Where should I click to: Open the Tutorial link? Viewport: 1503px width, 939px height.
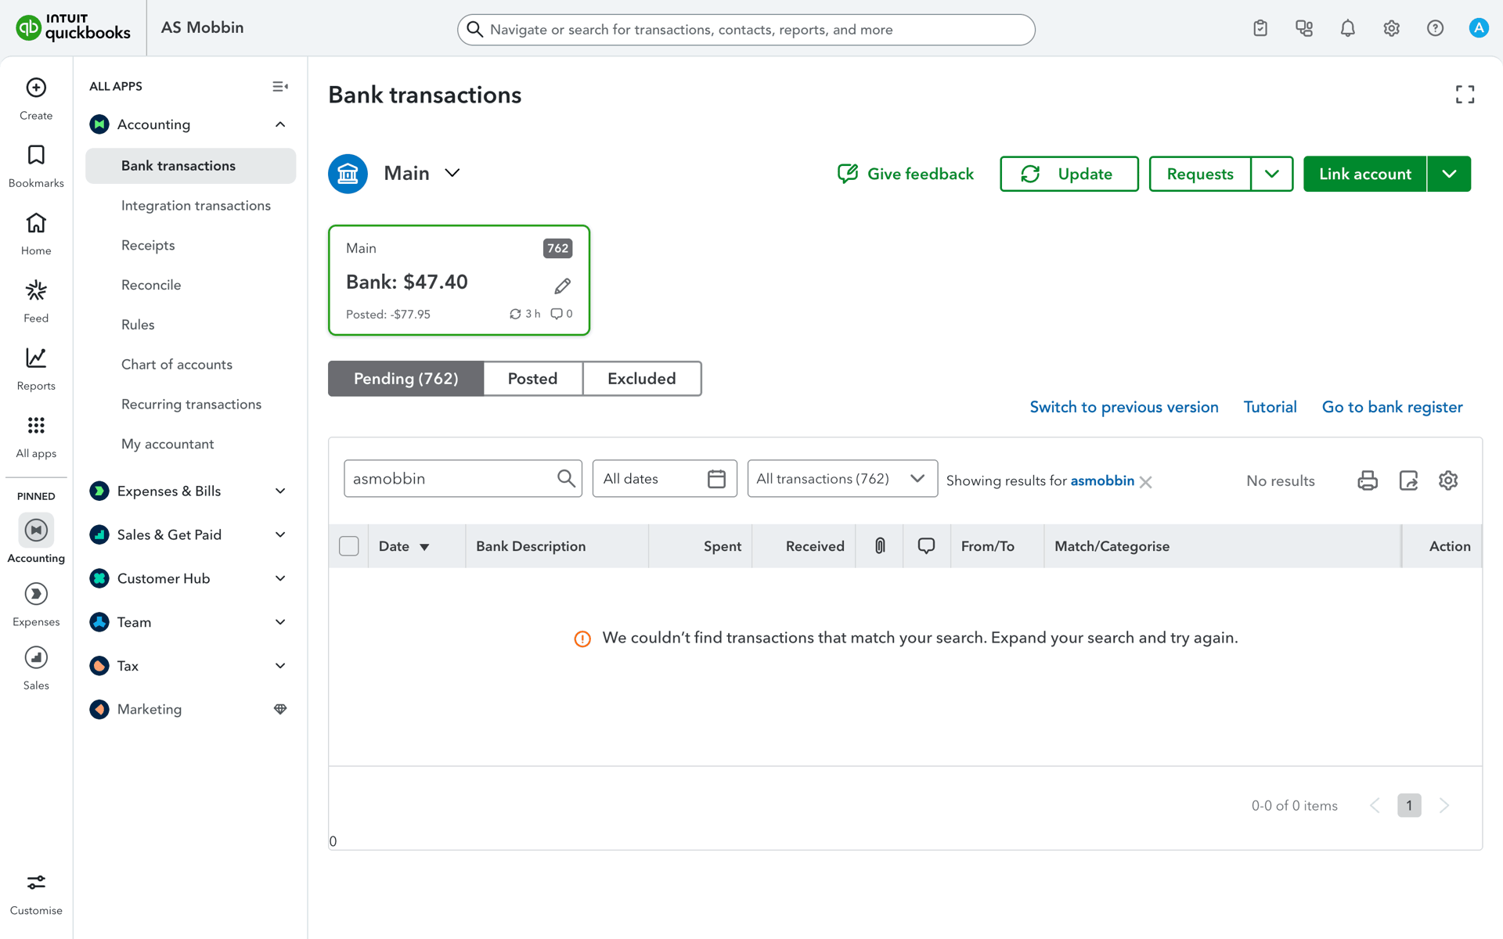pos(1270,407)
